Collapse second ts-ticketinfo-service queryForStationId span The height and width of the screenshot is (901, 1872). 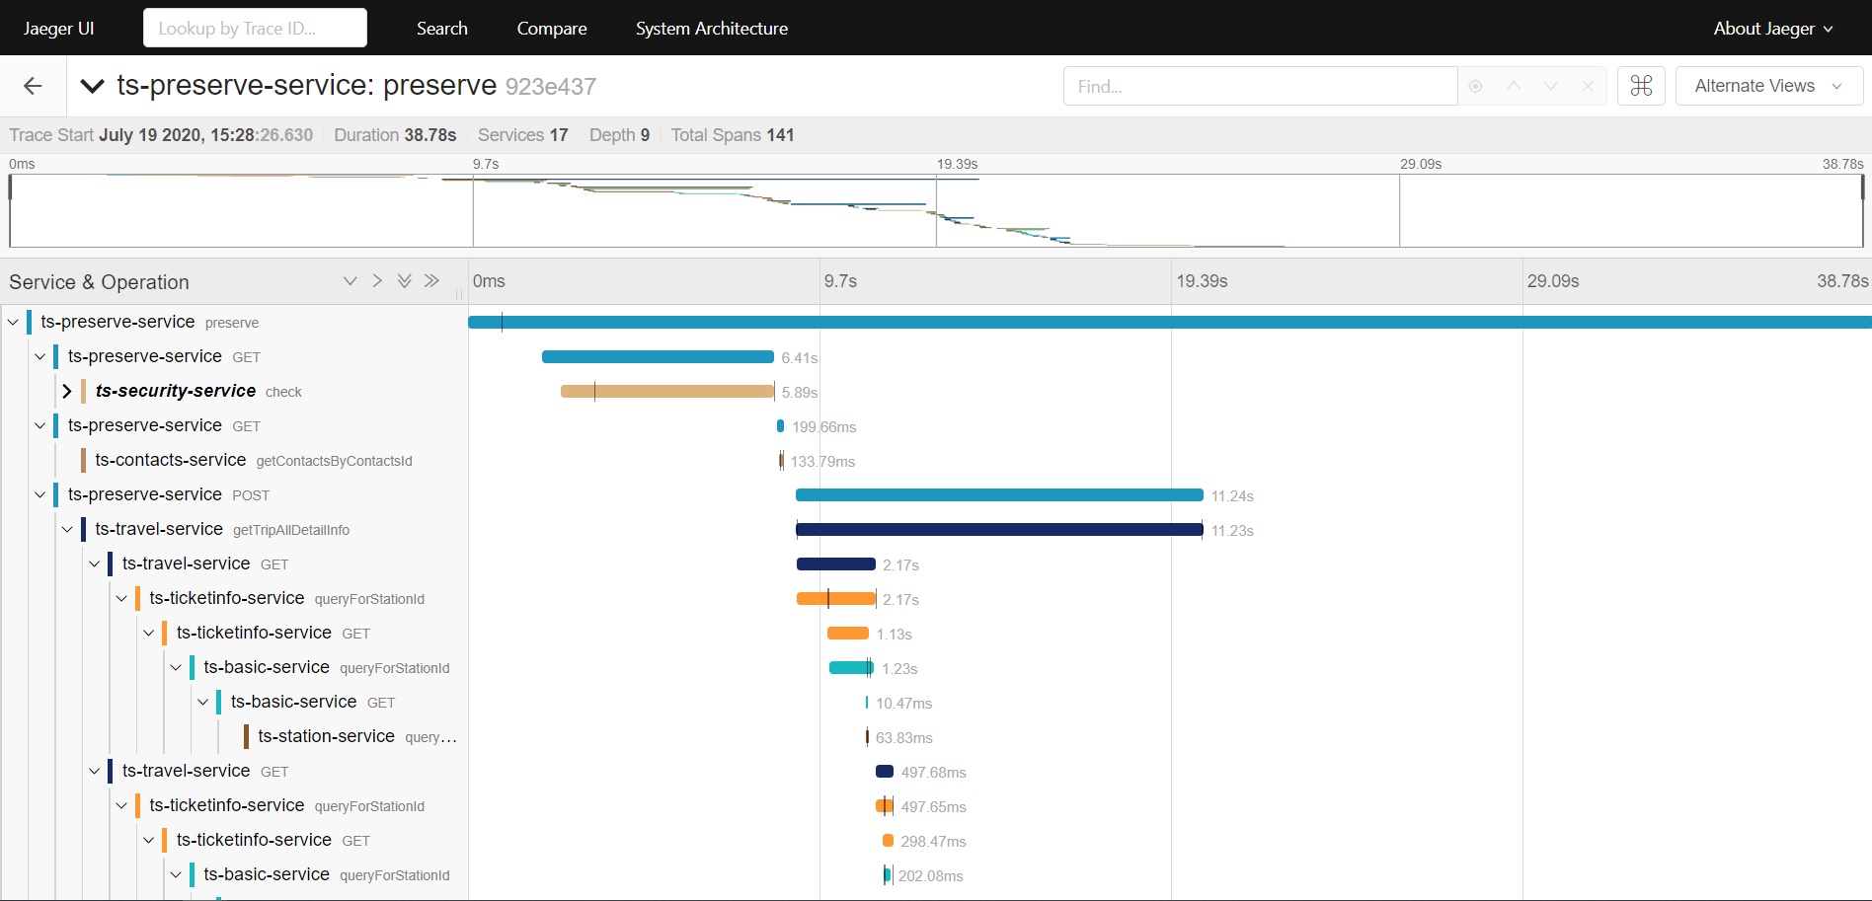click(x=121, y=805)
